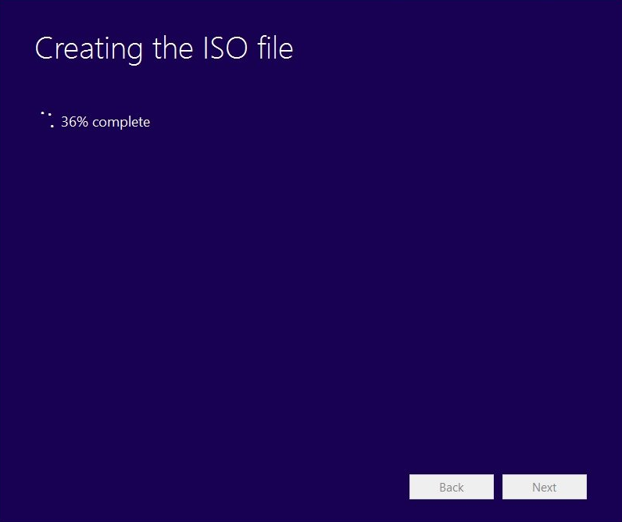Click the Back button label text

[x=451, y=487]
